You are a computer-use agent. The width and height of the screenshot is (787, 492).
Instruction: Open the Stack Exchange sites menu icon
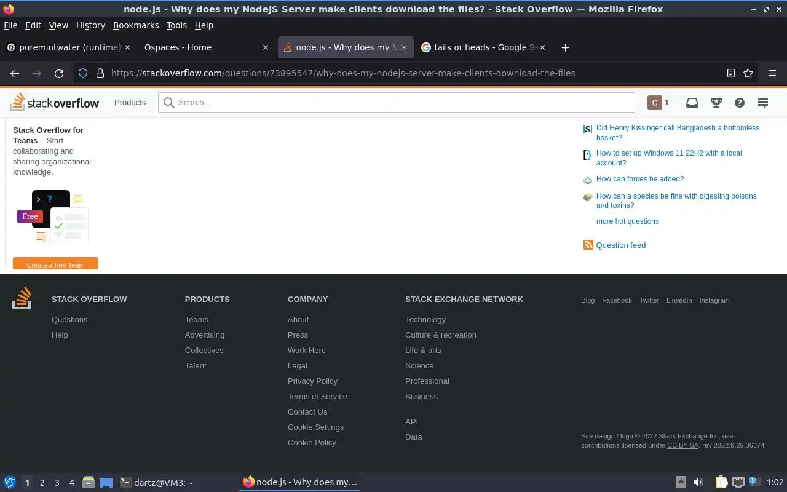763,103
